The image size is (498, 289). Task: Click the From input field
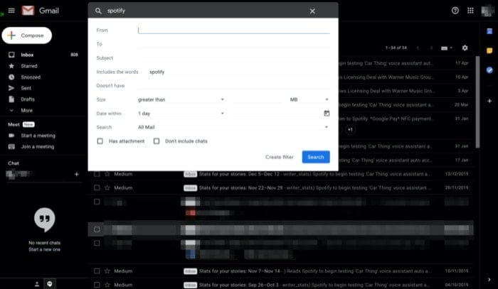(234, 30)
